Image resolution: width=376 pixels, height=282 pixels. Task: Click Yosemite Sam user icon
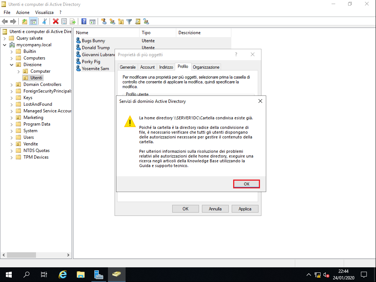(x=79, y=68)
